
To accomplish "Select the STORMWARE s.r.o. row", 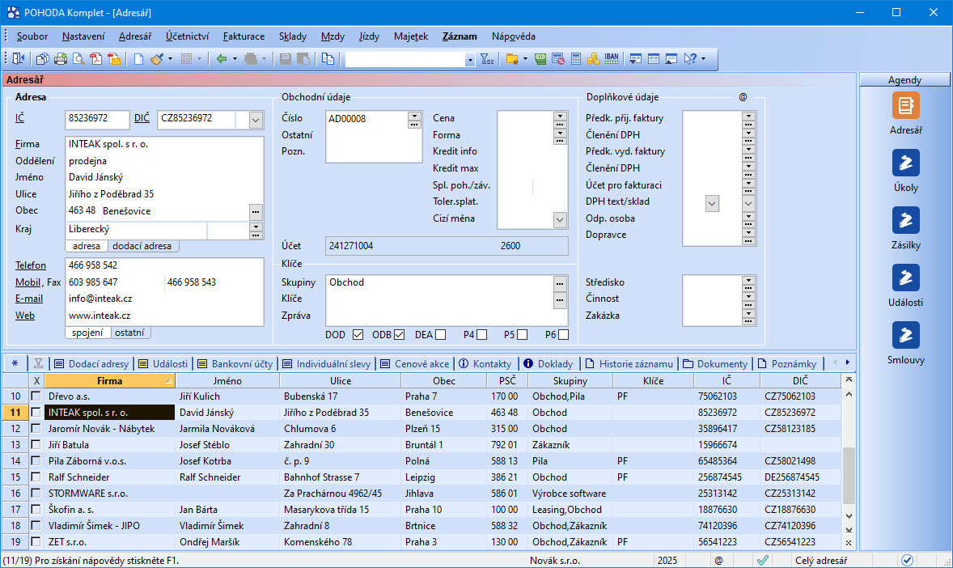I will click(x=421, y=494).
